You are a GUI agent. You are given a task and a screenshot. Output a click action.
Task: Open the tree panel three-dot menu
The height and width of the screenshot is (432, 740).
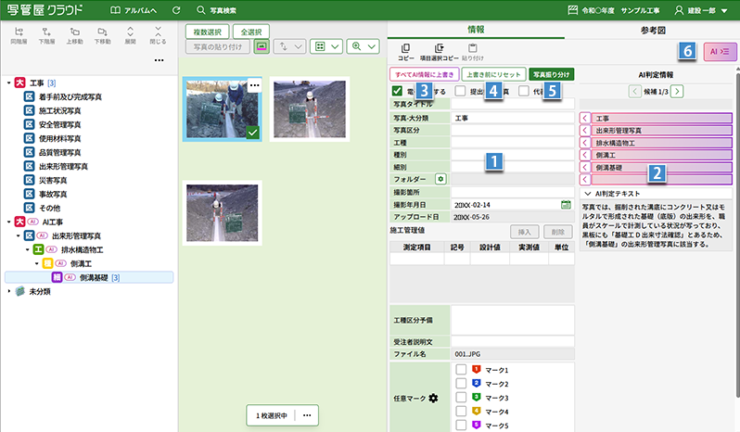click(159, 60)
